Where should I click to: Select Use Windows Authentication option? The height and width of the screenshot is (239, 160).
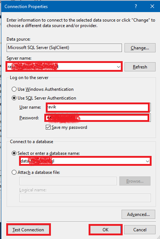coord(14,89)
